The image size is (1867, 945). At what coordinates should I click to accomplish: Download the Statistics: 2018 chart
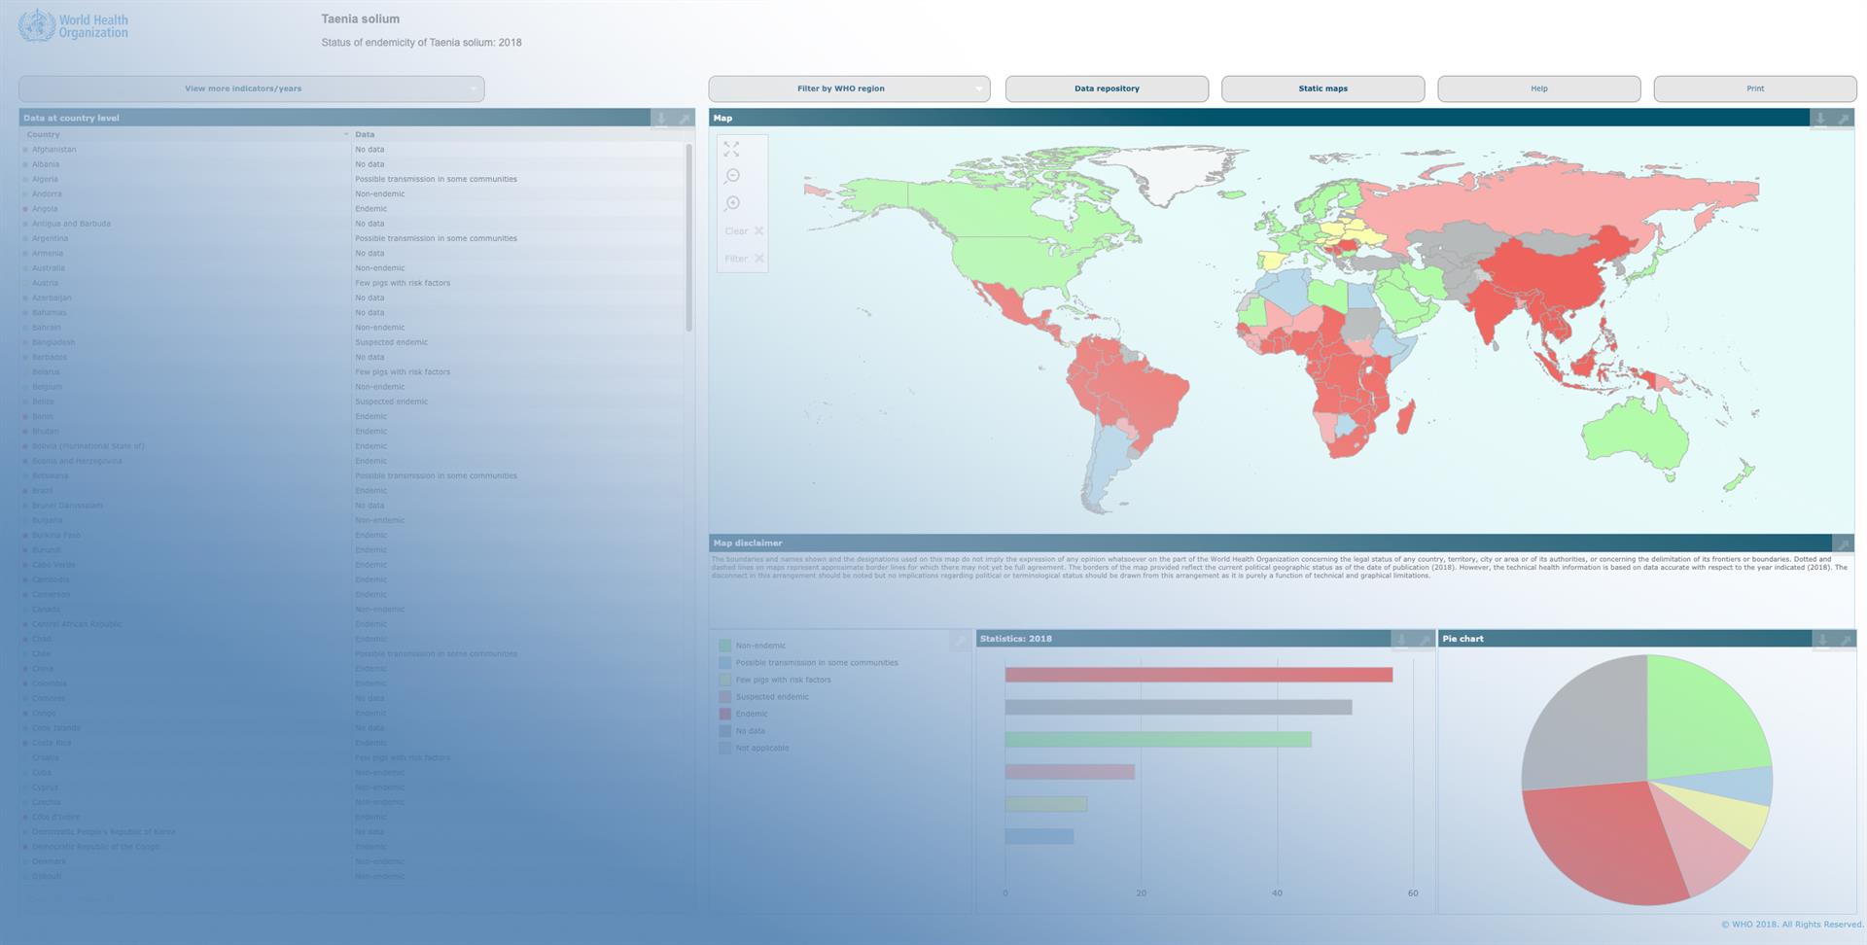1401,639
